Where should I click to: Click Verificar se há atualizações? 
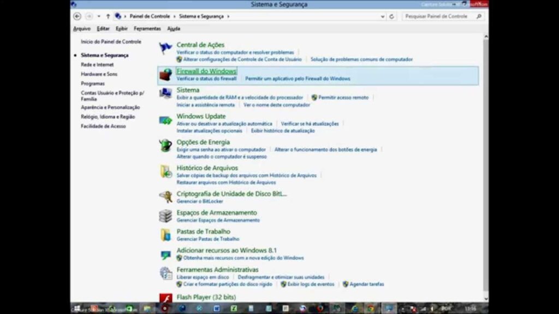point(310,124)
